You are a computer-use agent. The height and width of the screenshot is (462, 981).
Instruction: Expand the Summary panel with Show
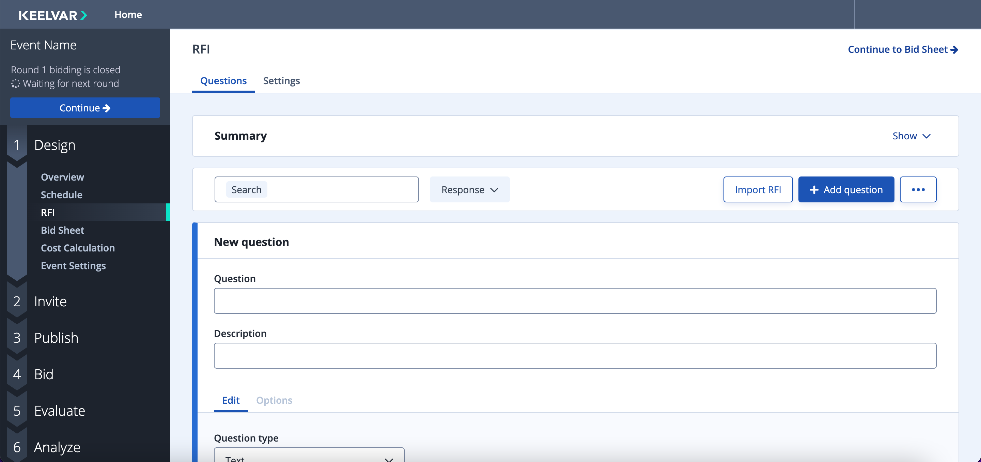[x=911, y=136]
